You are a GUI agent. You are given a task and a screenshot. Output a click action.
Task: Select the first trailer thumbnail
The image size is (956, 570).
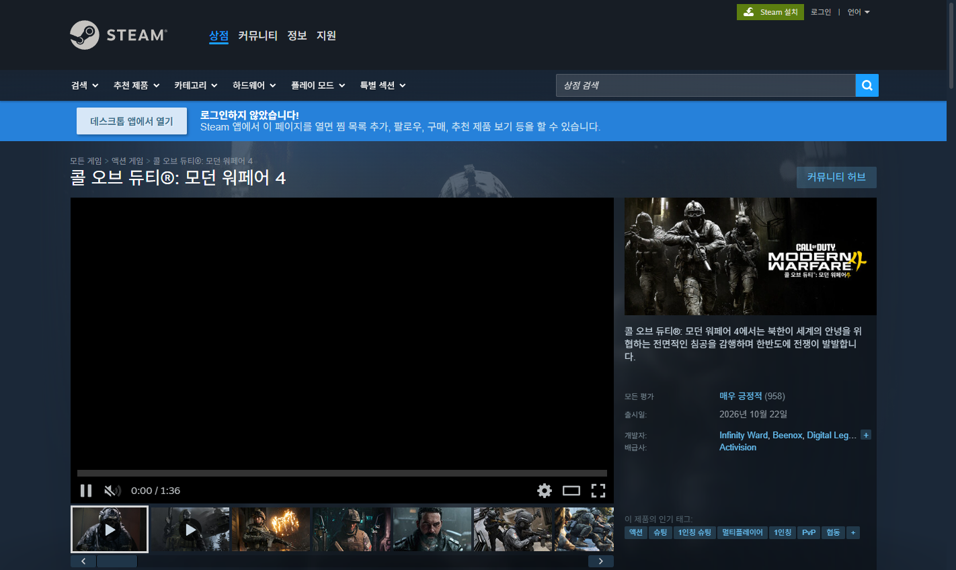[x=110, y=529]
